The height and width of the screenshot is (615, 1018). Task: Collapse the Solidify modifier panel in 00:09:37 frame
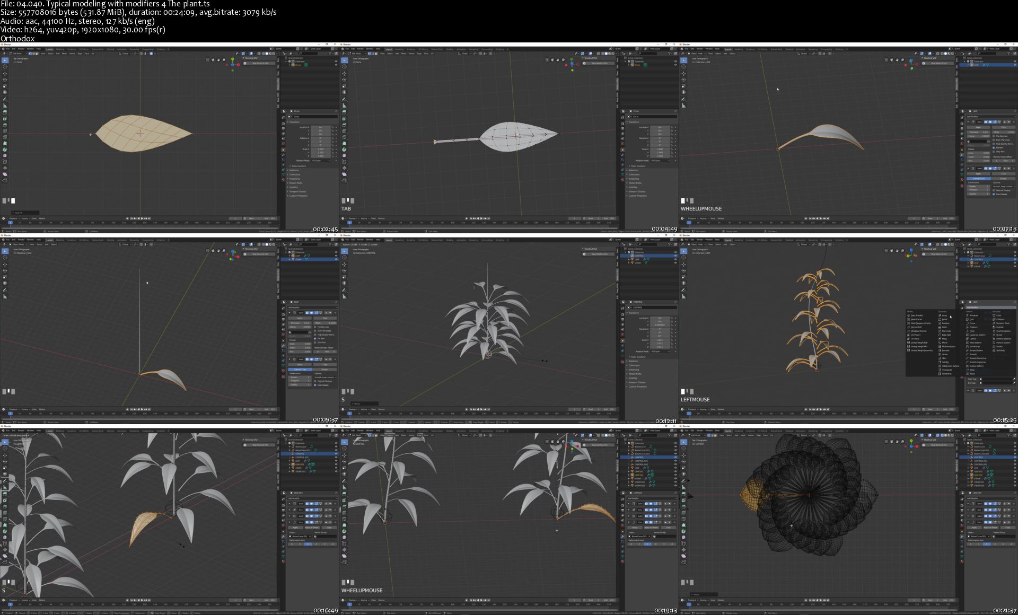[289, 313]
